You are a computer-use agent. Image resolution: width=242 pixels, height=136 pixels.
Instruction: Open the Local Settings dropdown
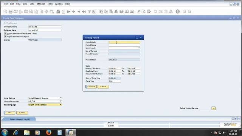tap(60, 98)
